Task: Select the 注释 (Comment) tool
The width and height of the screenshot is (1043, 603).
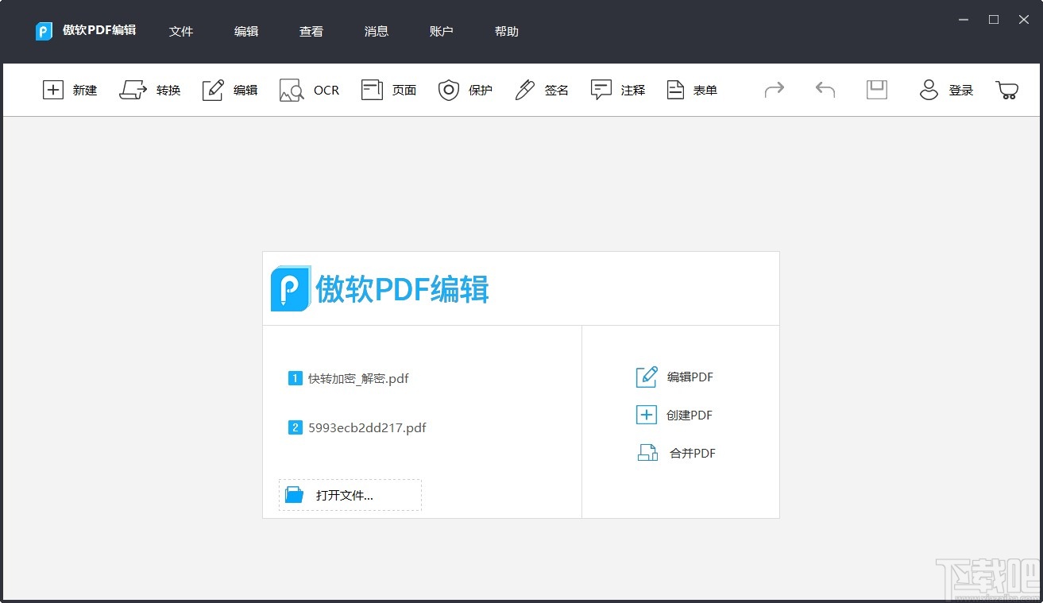Action: (x=618, y=90)
